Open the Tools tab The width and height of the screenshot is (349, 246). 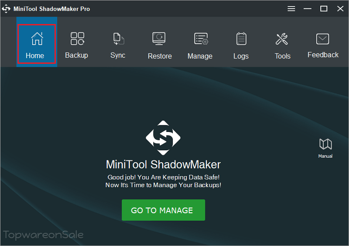(282, 46)
